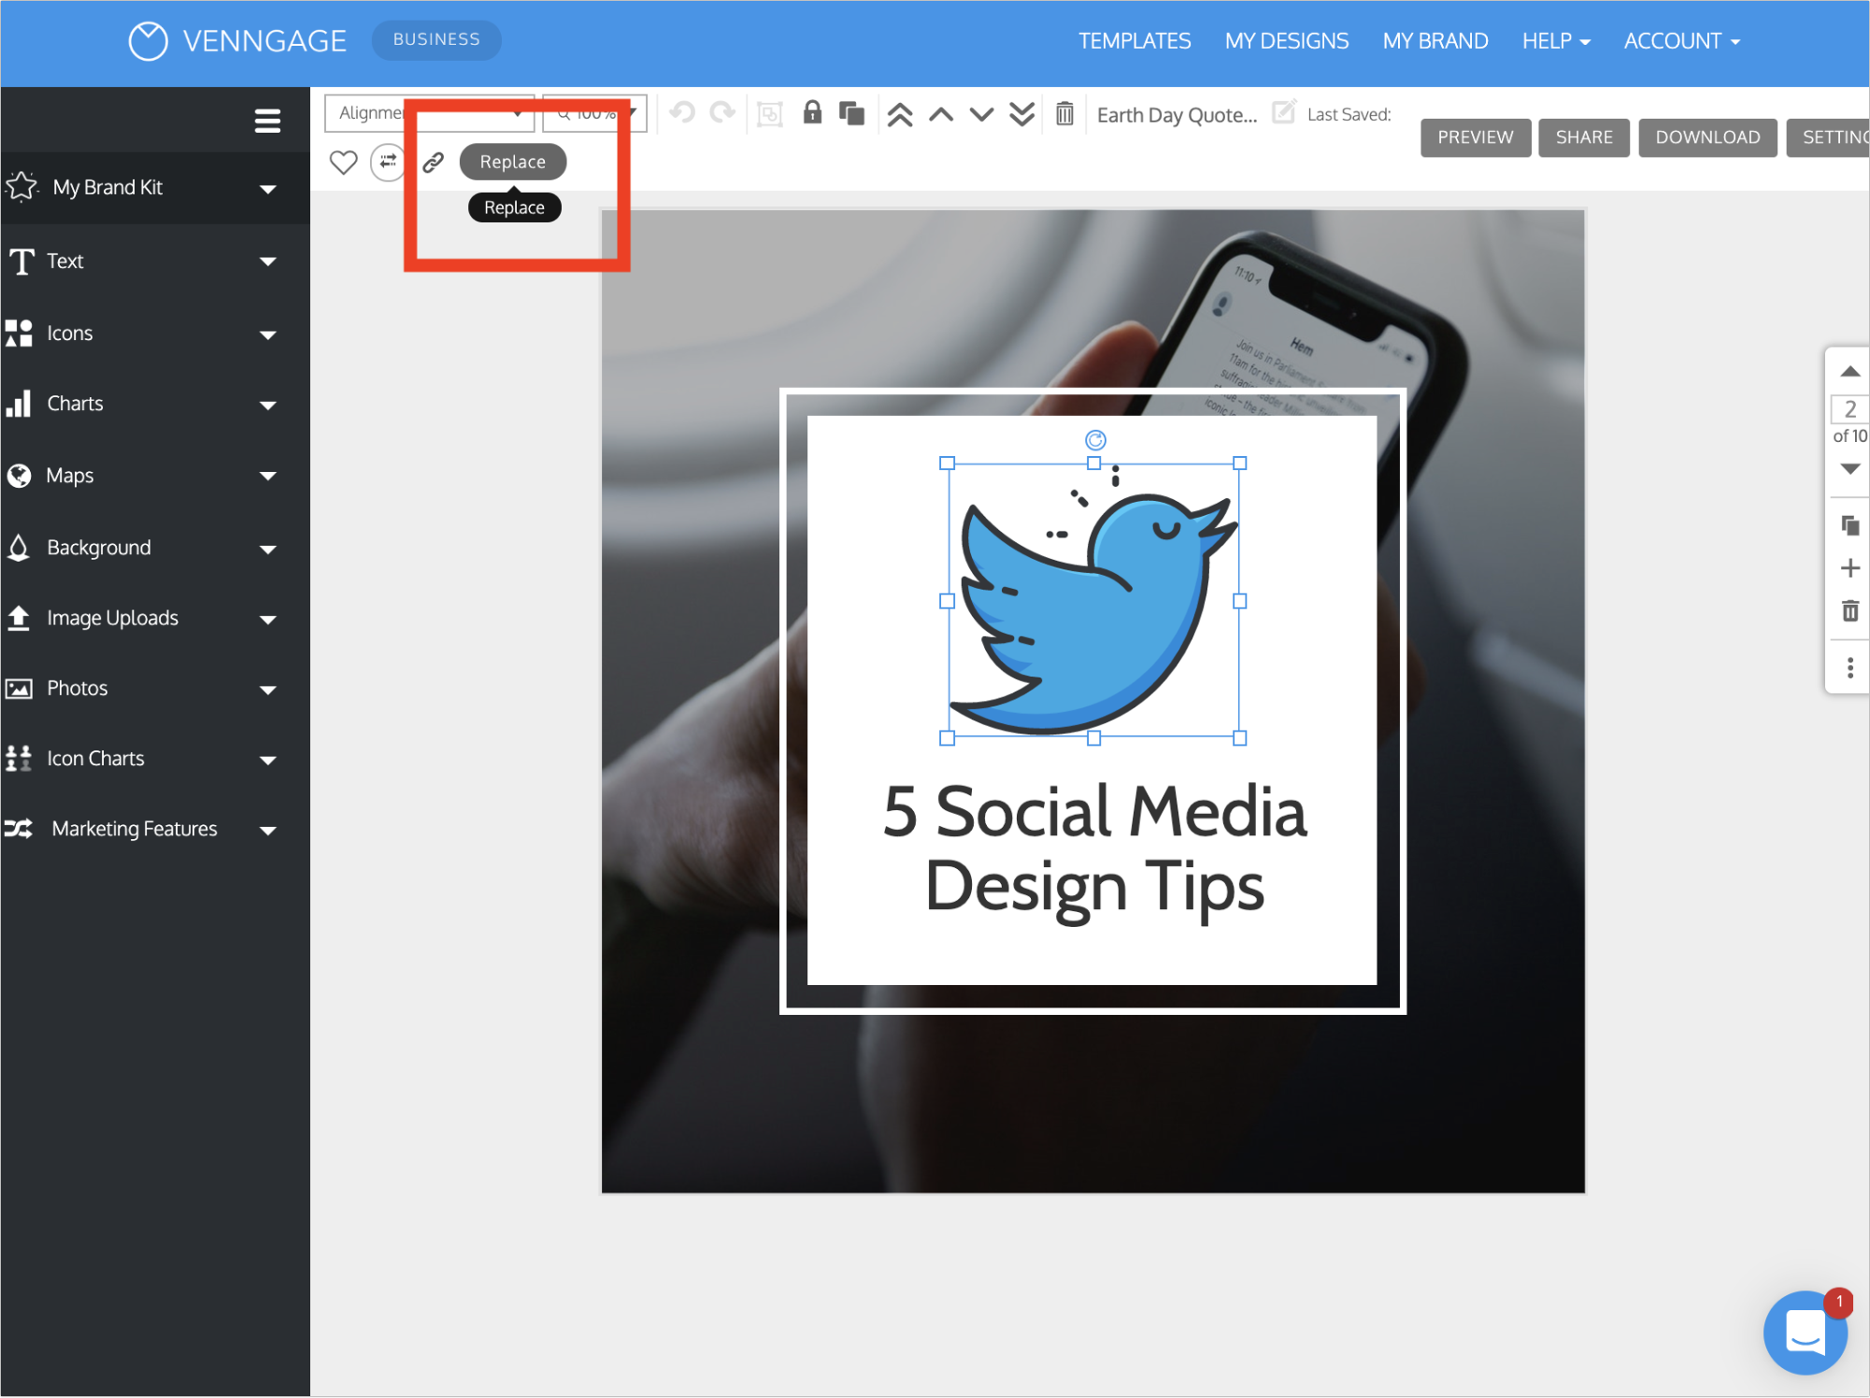This screenshot has width=1870, height=1398.
Task: Go to previous page arrow
Action: tap(1849, 371)
